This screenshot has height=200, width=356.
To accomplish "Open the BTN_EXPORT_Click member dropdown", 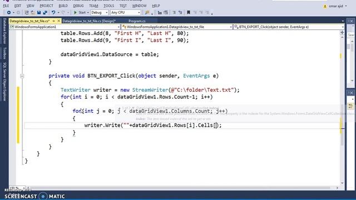I will click(289, 27).
